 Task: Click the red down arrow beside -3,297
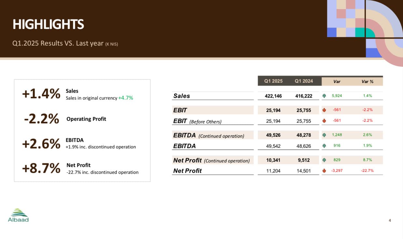coord(324,171)
